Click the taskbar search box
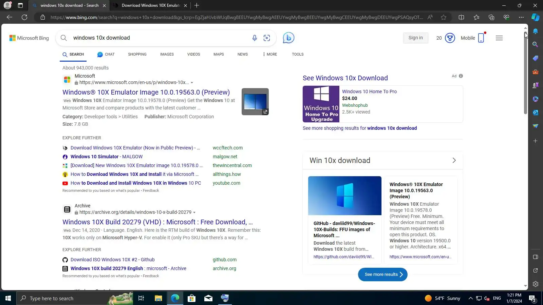 (x=75, y=298)
